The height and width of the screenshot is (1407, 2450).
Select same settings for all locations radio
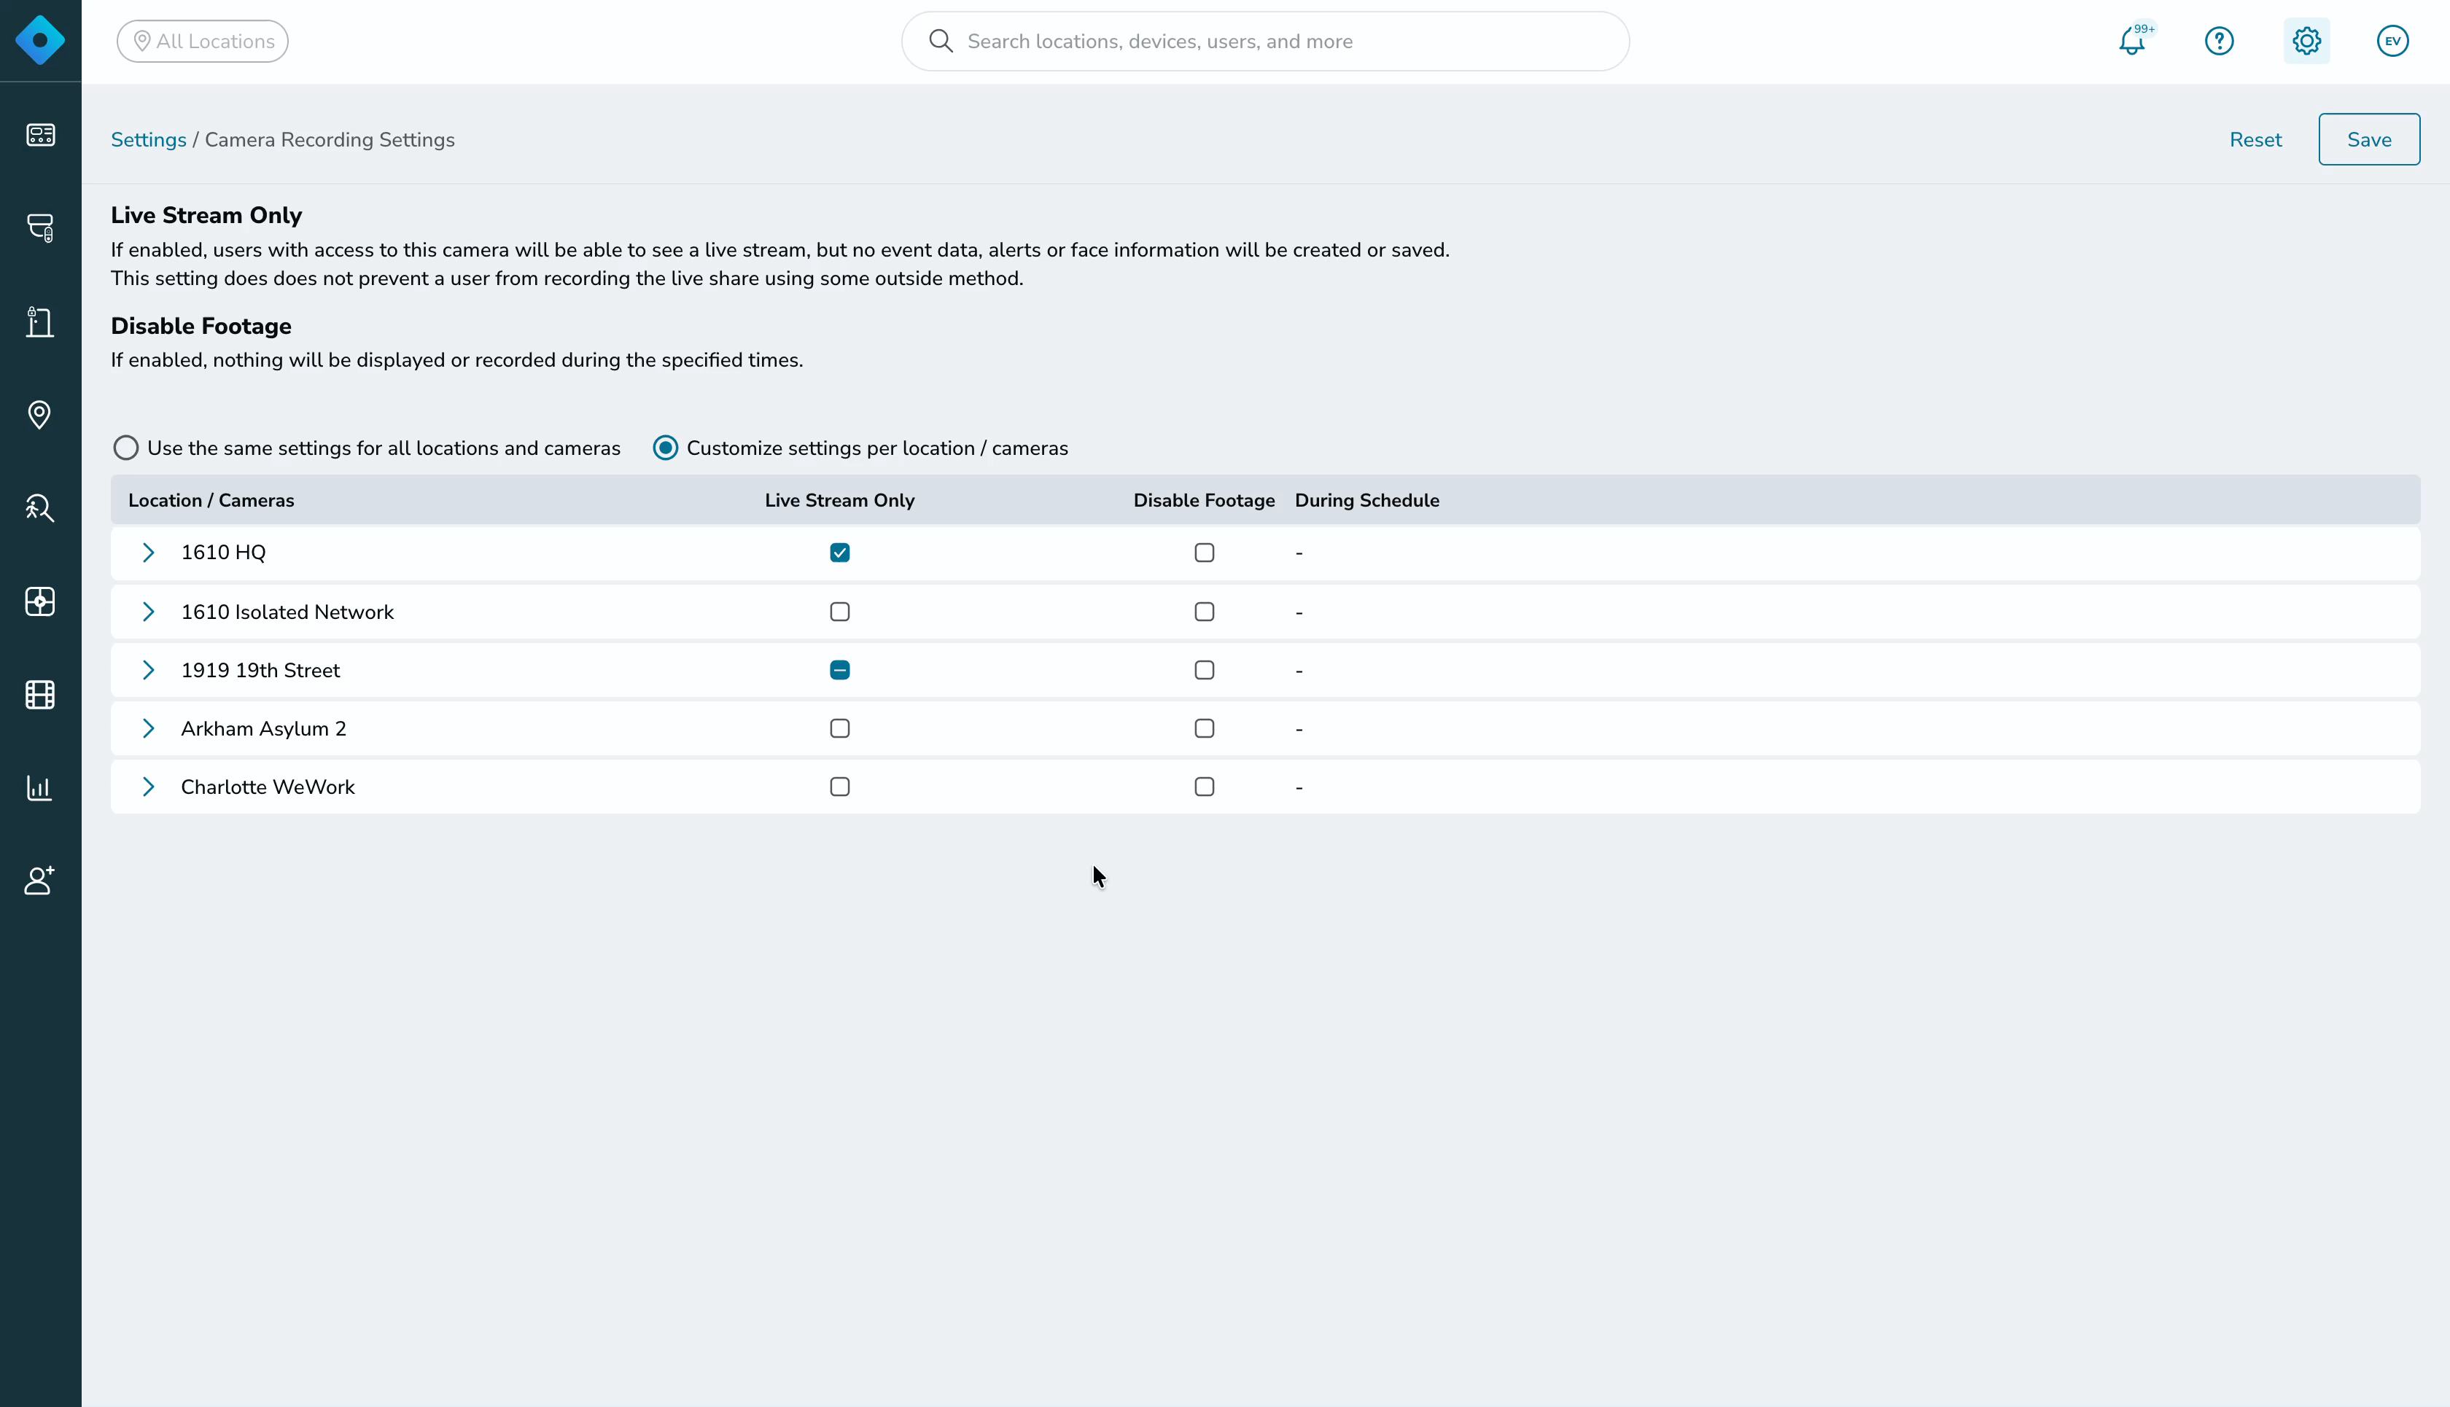(x=125, y=448)
